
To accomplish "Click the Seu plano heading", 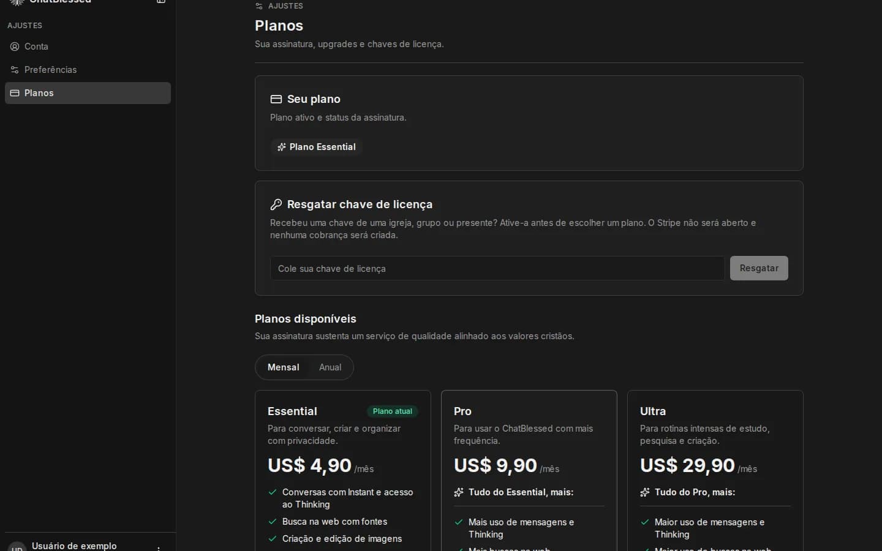I will [314, 99].
